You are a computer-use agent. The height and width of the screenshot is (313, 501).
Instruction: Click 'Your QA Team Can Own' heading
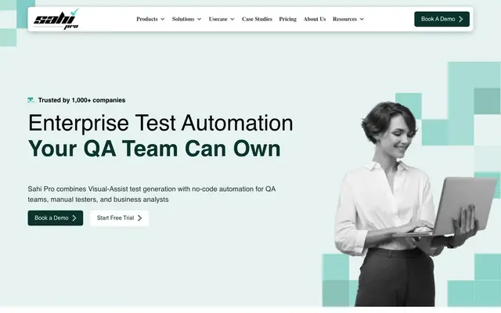pyautogui.click(x=155, y=149)
